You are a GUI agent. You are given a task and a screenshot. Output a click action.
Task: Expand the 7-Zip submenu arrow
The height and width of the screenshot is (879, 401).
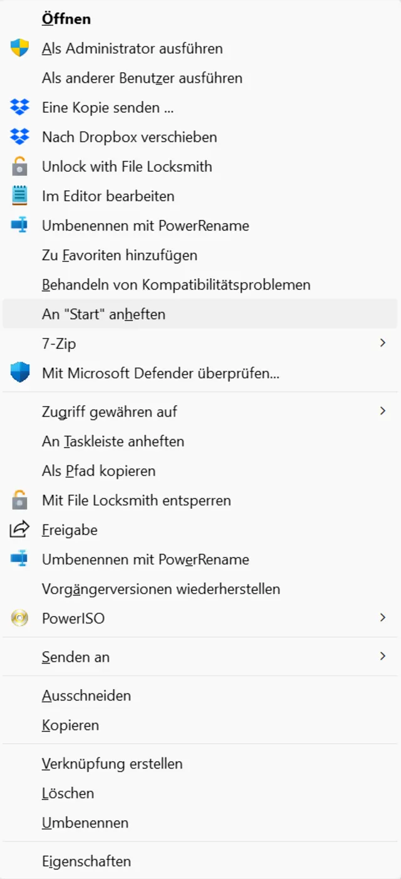coord(383,343)
